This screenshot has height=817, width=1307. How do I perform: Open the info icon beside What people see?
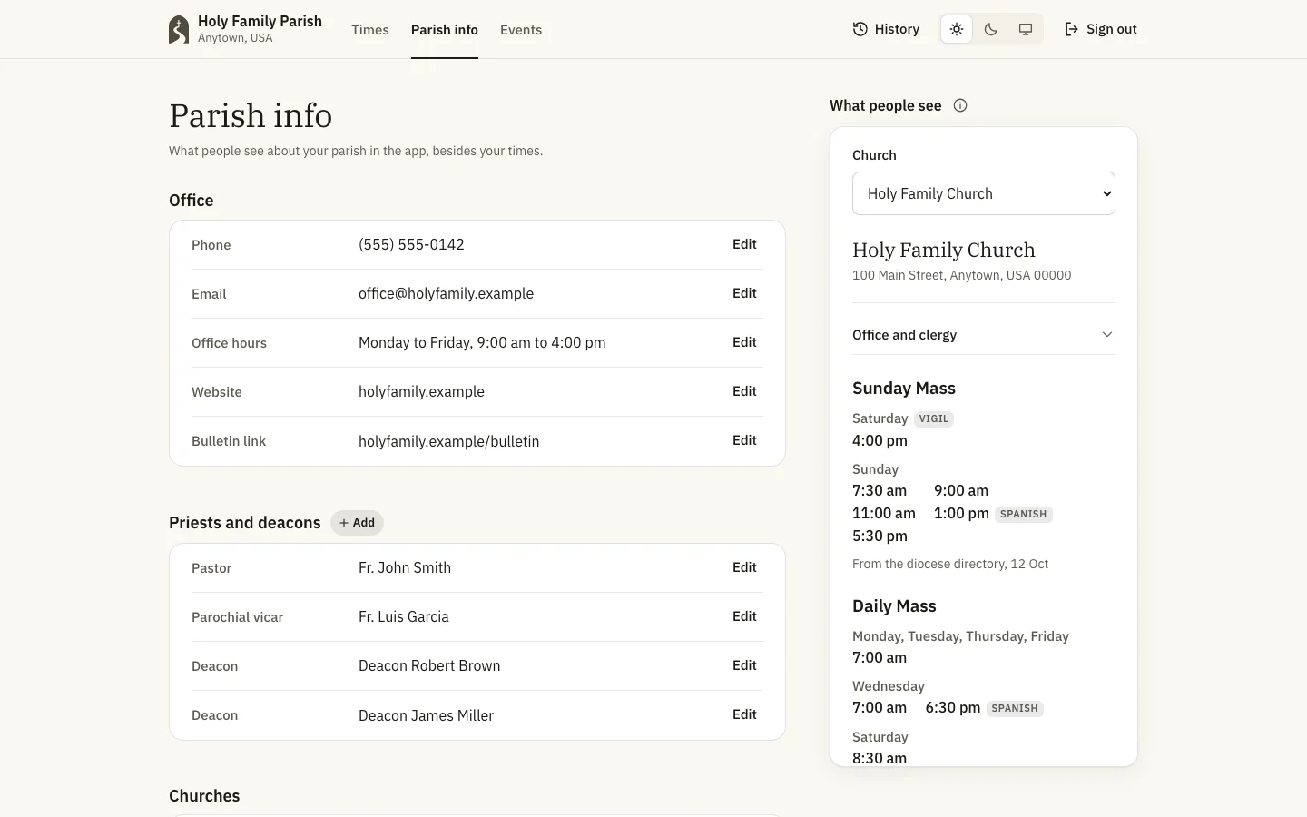pyautogui.click(x=960, y=105)
